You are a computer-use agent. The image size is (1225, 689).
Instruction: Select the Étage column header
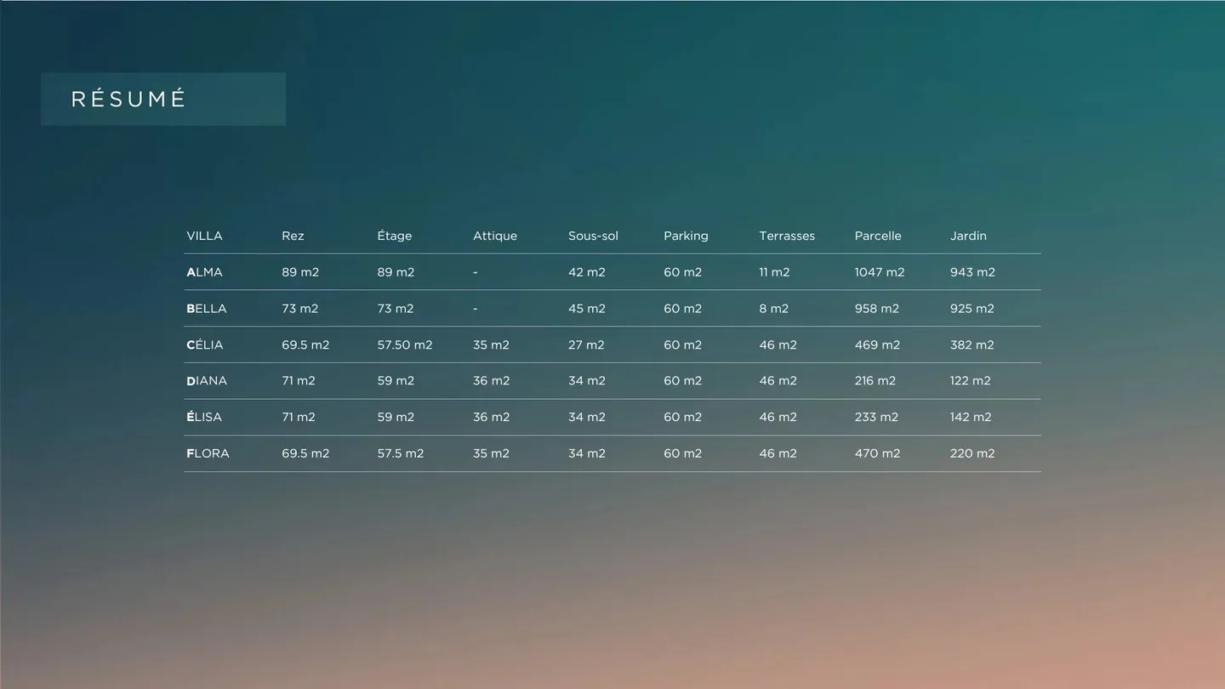(395, 236)
